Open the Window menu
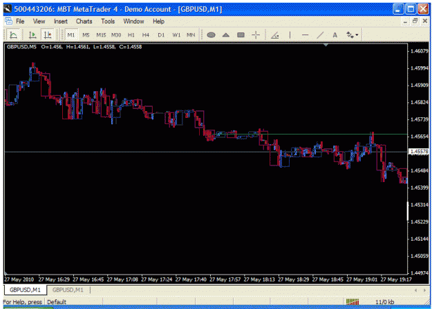This screenshot has width=432, height=309. [x=133, y=21]
